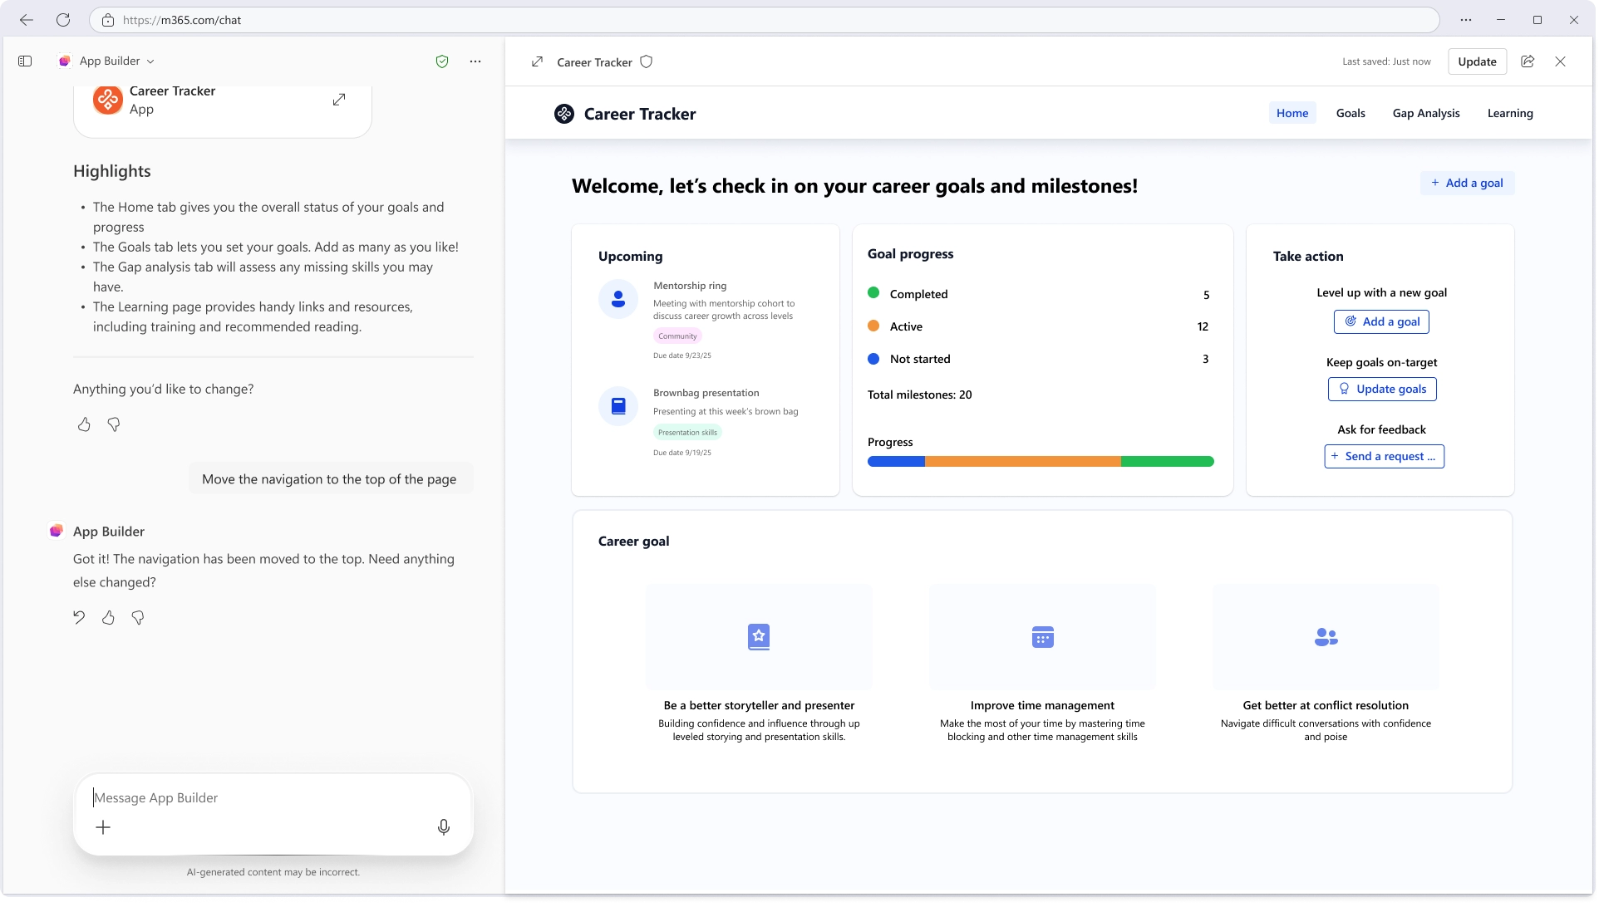Click the privacy shield beside Career Tracker title
This screenshot has width=1599, height=907.
pos(647,61)
